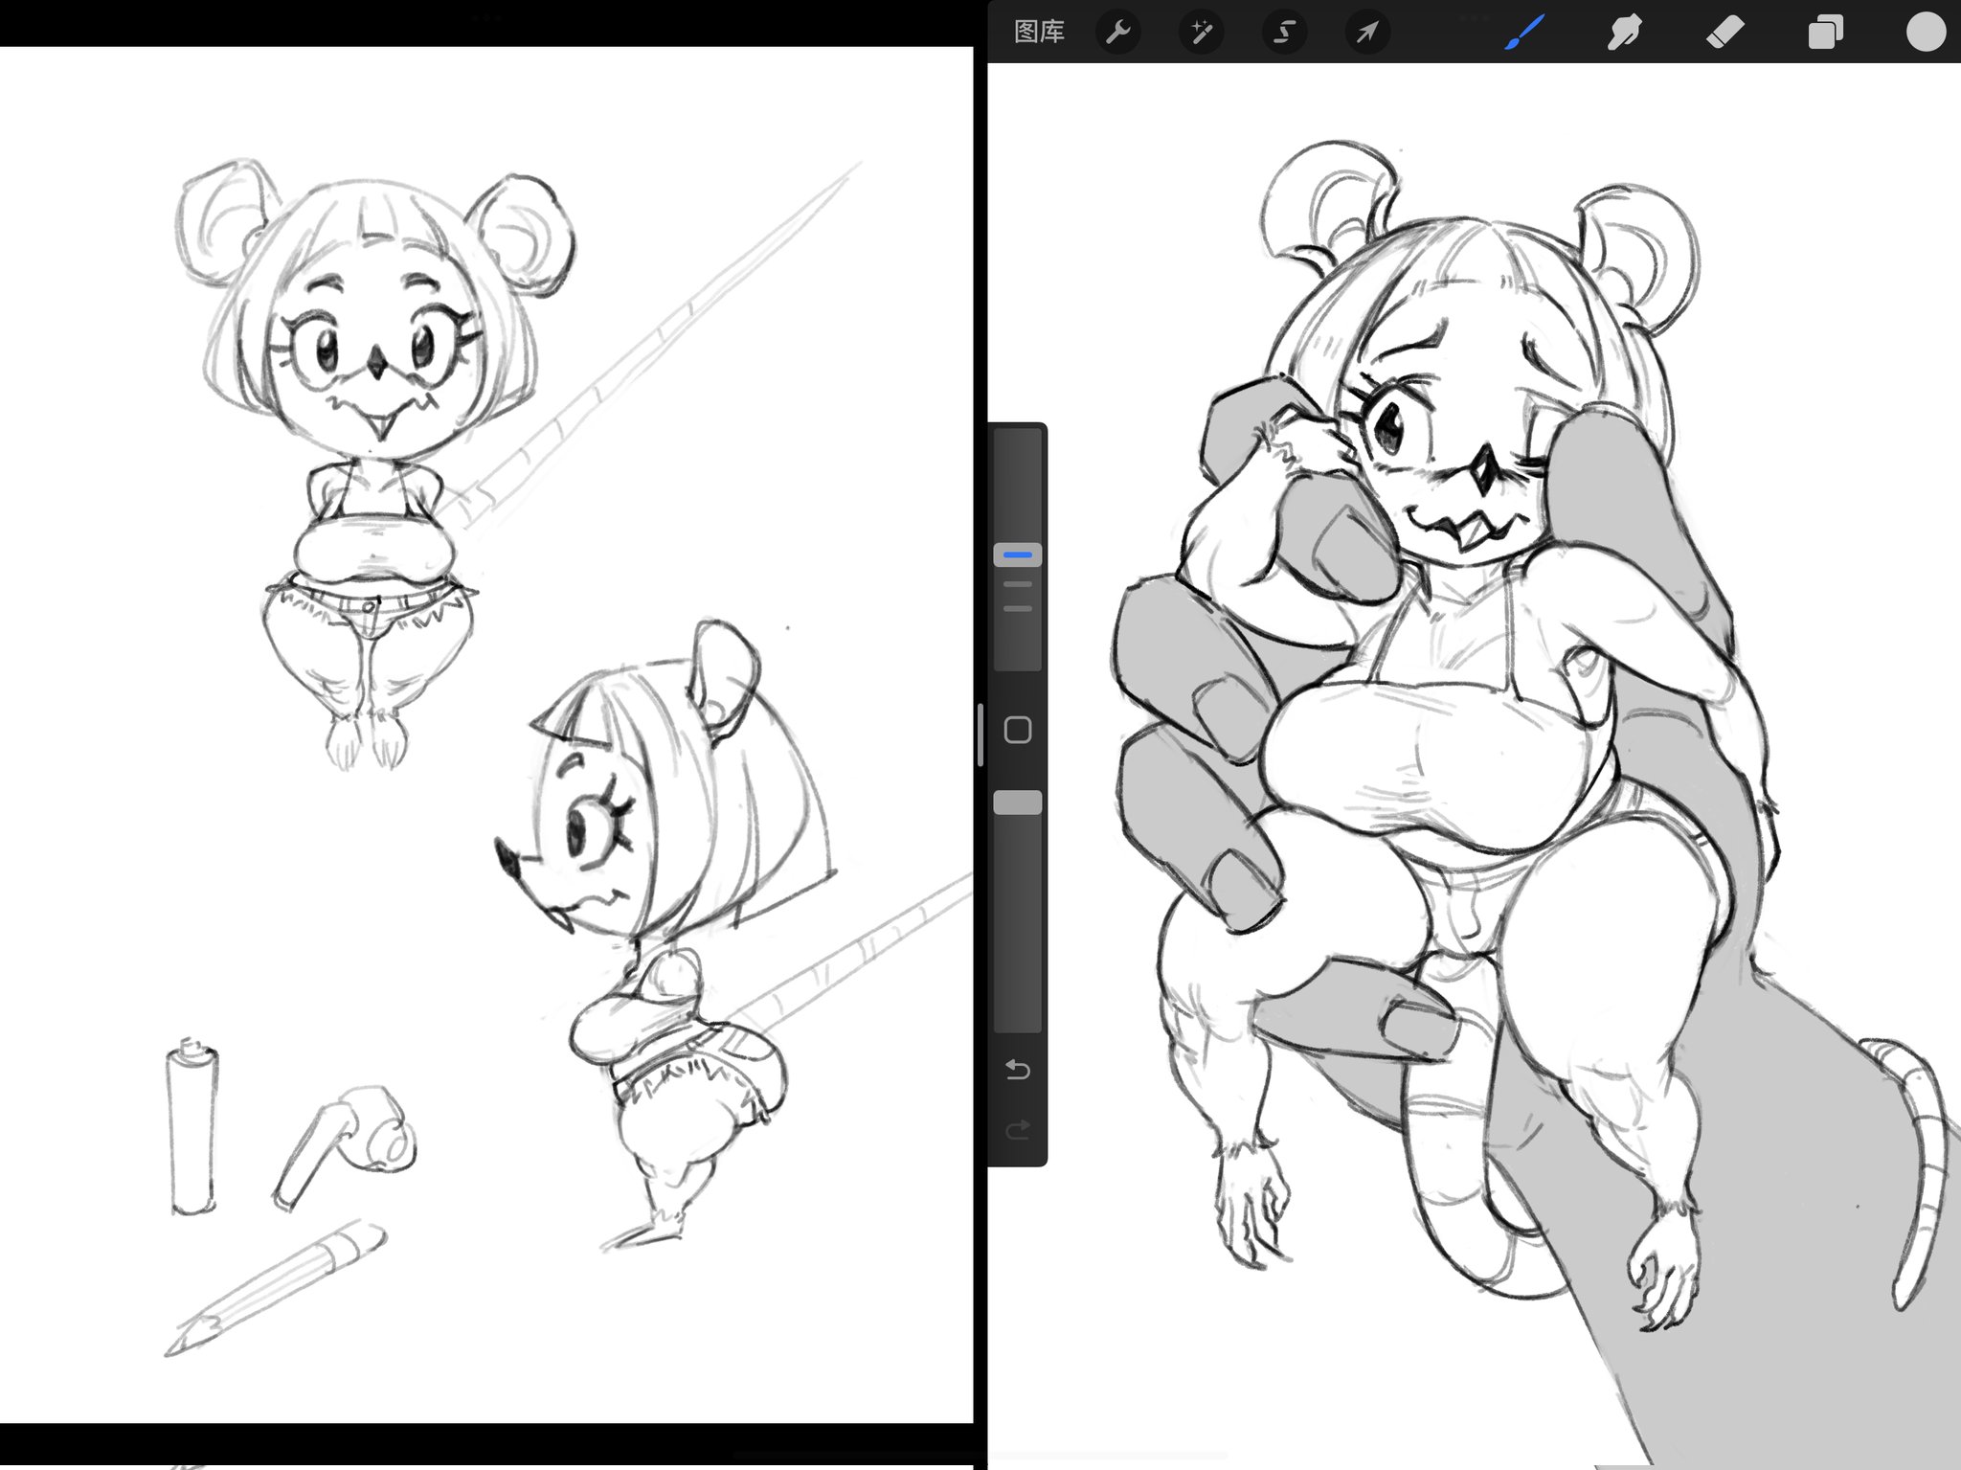Select the Paint brush tool
1961x1470 pixels.
(1524, 33)
